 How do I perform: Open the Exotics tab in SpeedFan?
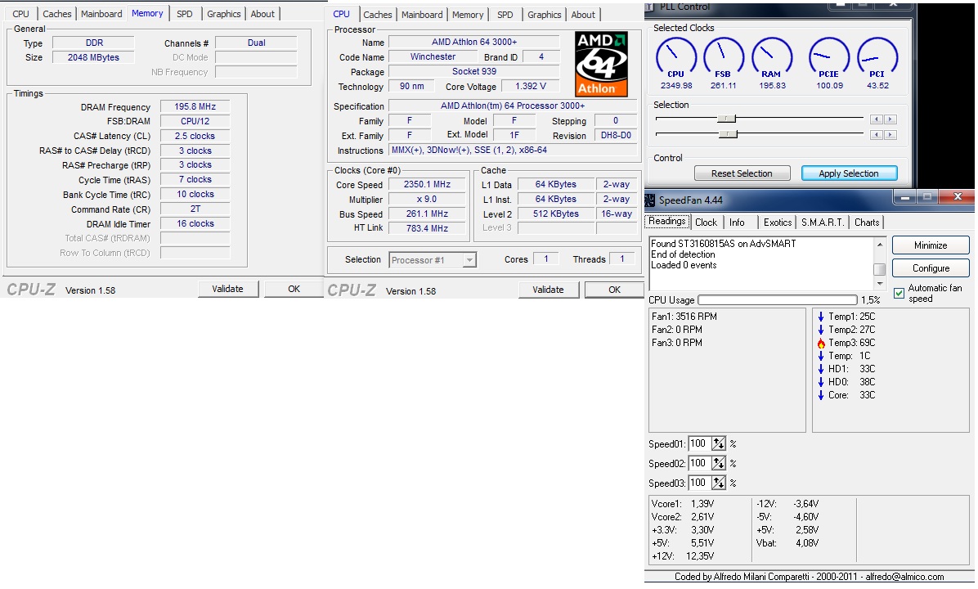(x=777, y=223)
